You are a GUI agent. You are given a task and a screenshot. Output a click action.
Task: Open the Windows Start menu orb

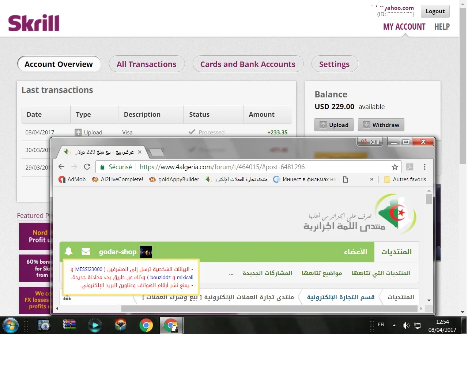11,325
